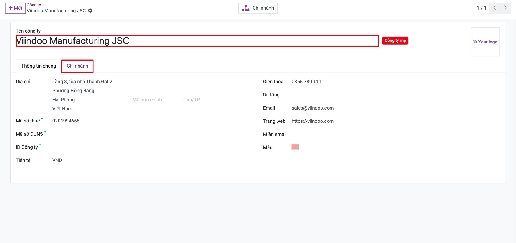Viewport: 516px width, 243px height.
Task: Create a new record with Mới button
Action: 15,8
